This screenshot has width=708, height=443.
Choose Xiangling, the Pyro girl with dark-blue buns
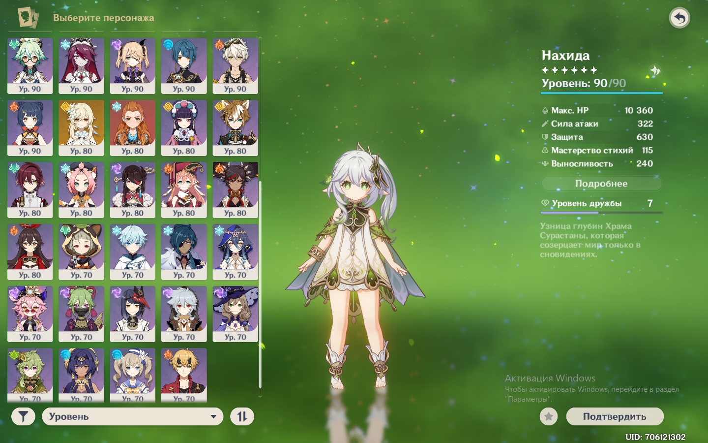pos(30,128)
